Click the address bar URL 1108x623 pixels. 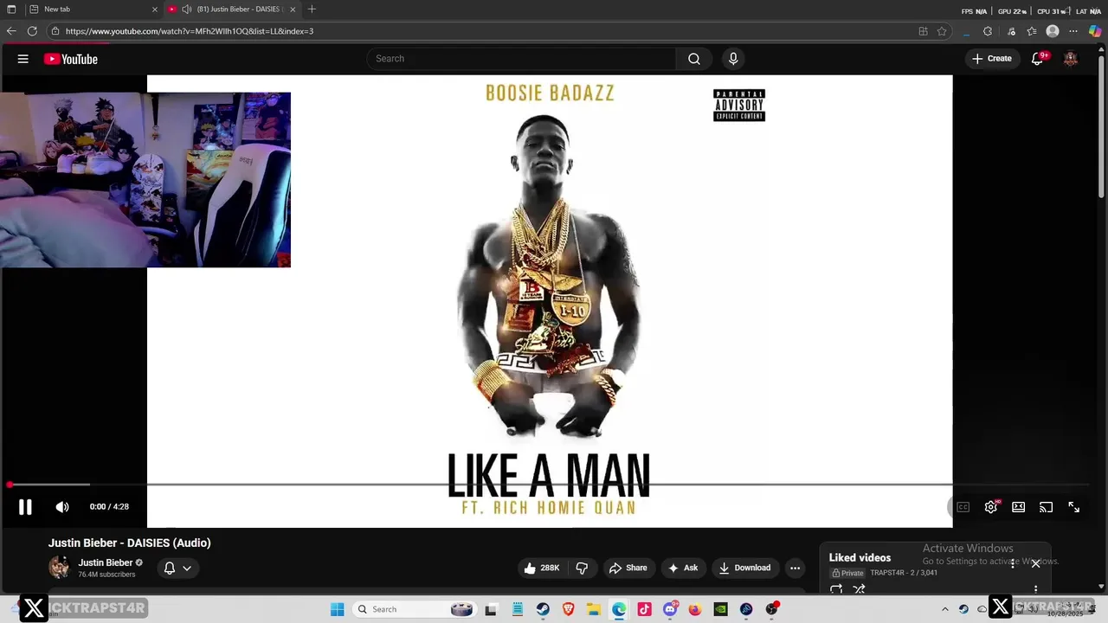point(190,31)
